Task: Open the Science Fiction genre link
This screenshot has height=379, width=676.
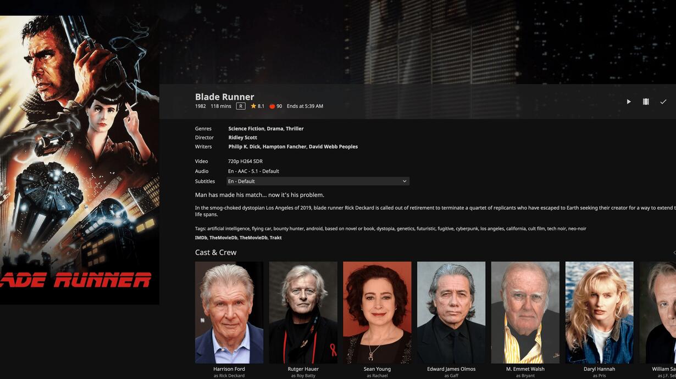Action: (246, 128)
